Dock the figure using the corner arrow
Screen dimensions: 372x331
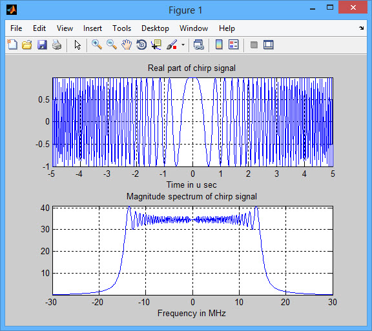point(361,28)
